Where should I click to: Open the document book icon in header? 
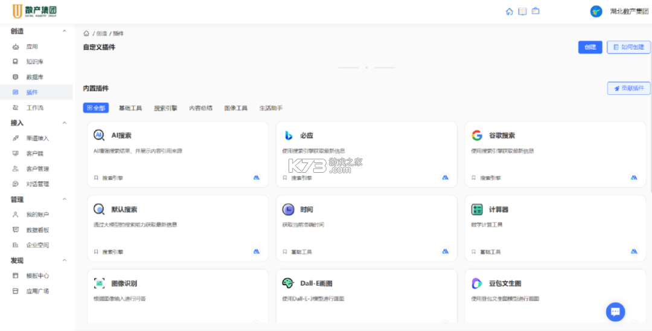pyautogui.click(x=523, y=11)
